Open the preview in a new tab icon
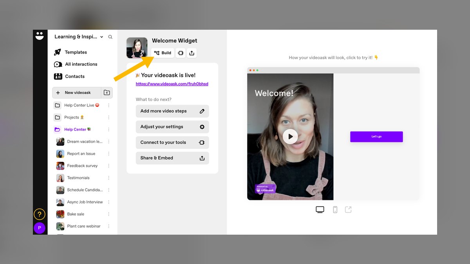 348,210
